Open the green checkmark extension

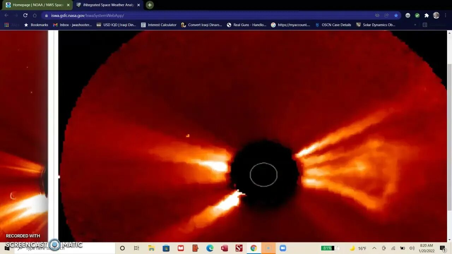(x=417, y=16)
